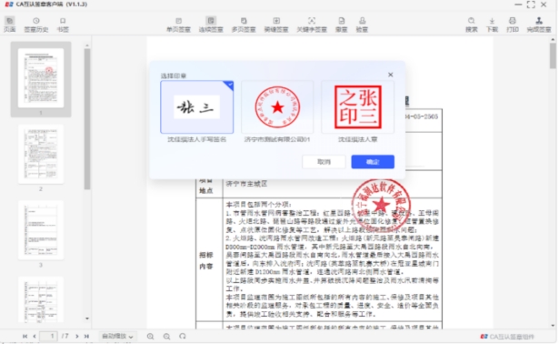Viewport: 559px width, 344px height.
Task: Open the 签章历史 signature history panel
Action: click(x=36, y=25)
